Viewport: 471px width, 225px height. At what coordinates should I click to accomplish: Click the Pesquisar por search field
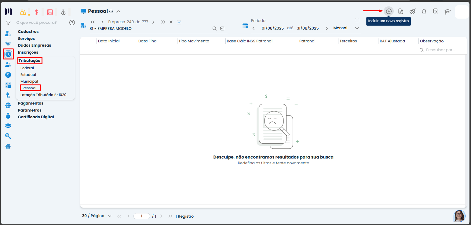(x=440, y=50)
